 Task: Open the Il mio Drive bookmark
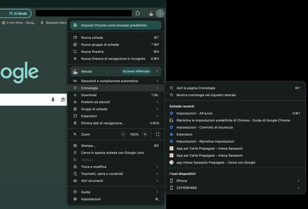point(19,23)
